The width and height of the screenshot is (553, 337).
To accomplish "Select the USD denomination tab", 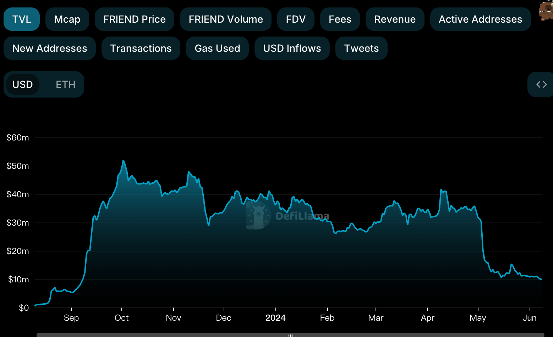I will click(23, 84).
